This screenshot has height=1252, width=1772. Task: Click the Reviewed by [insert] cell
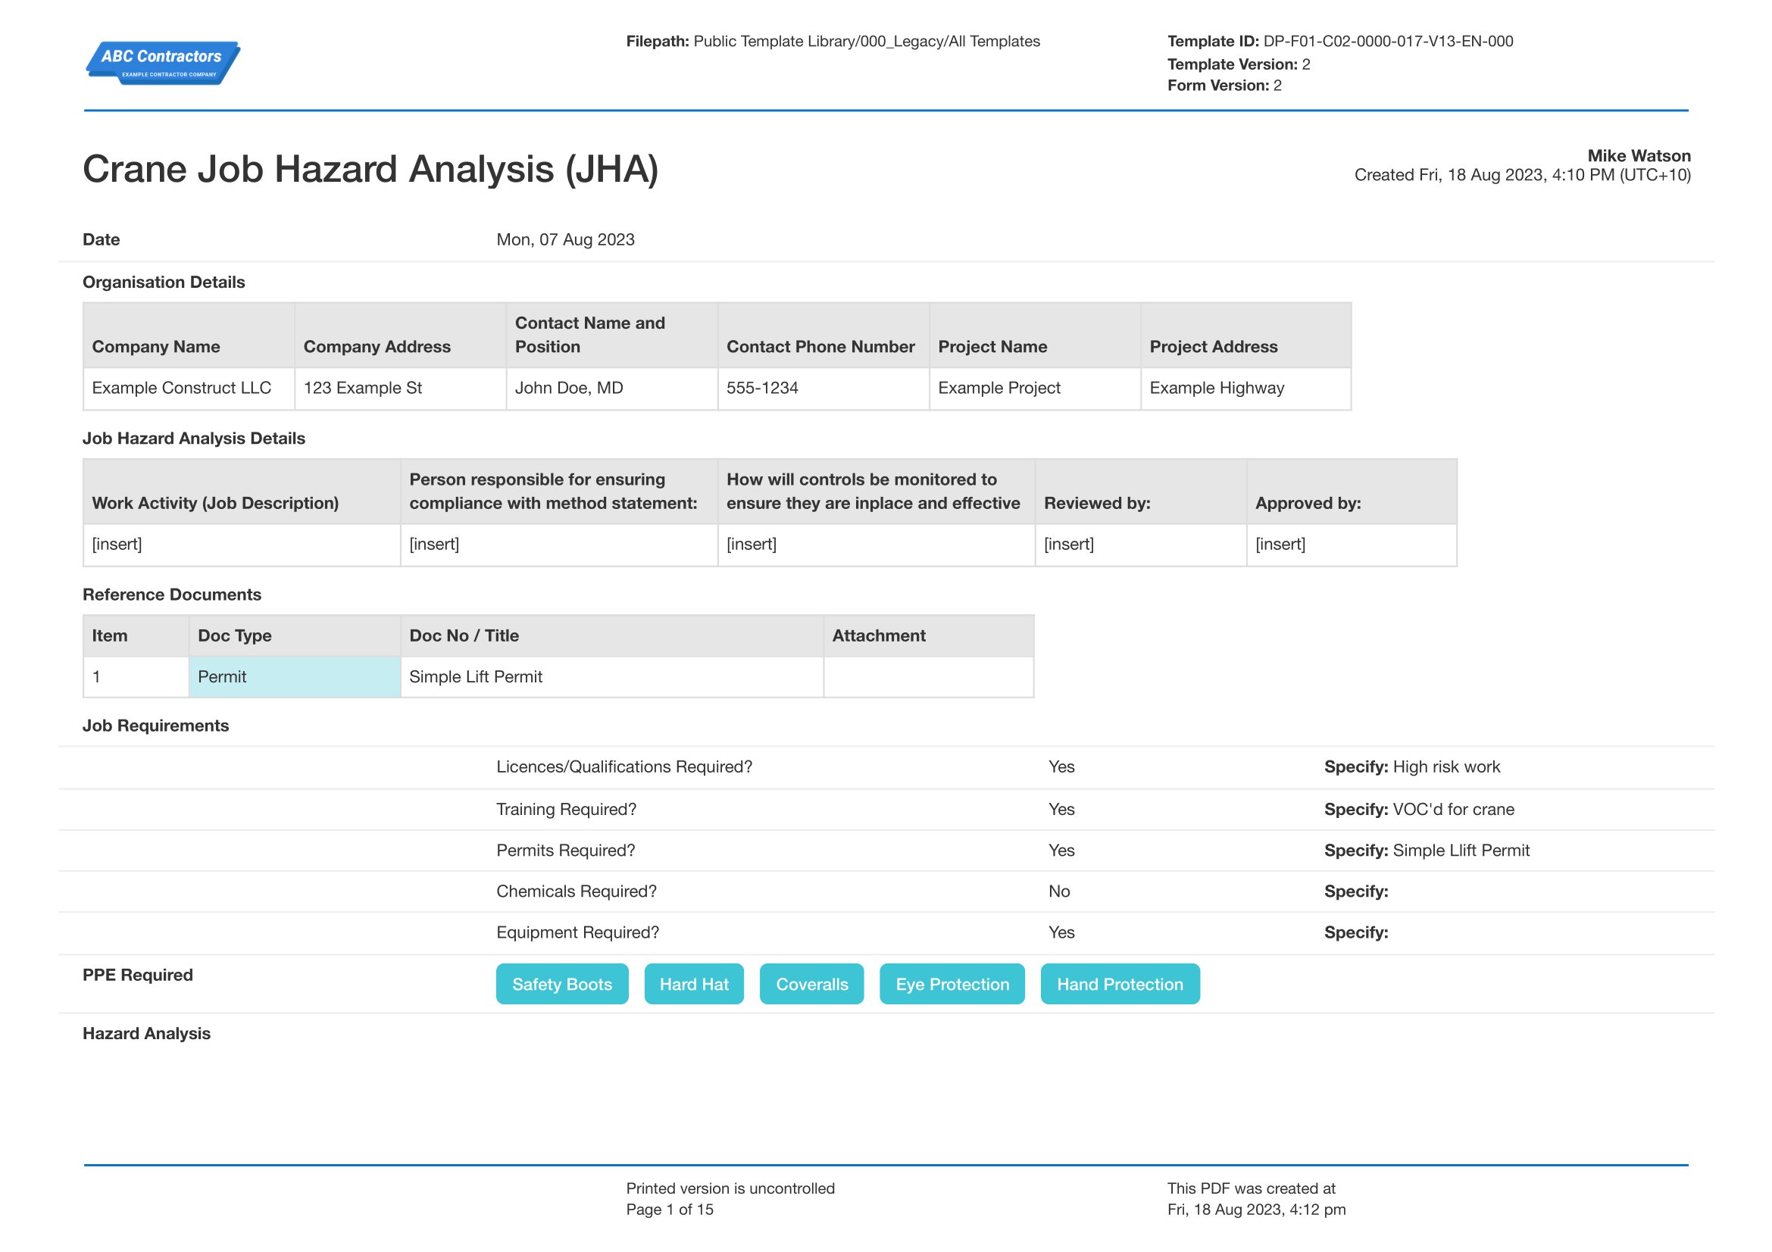(x=1141, y=545)
